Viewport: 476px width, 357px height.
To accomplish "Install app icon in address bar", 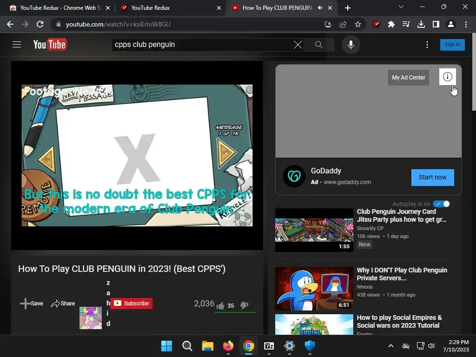I will tap(328, 24).
